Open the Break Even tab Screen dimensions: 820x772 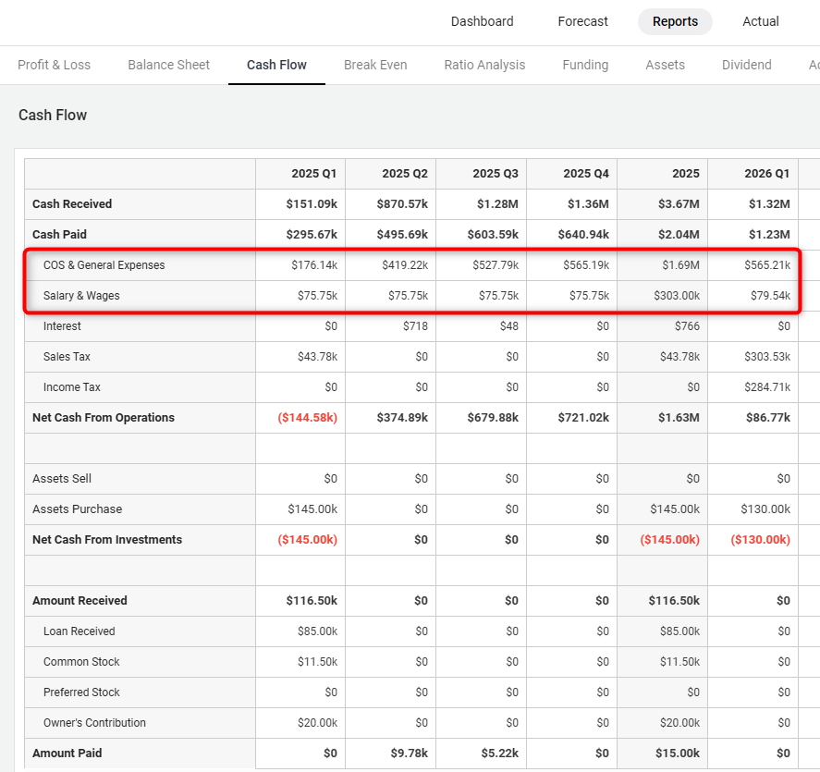[x=375, y=65]
